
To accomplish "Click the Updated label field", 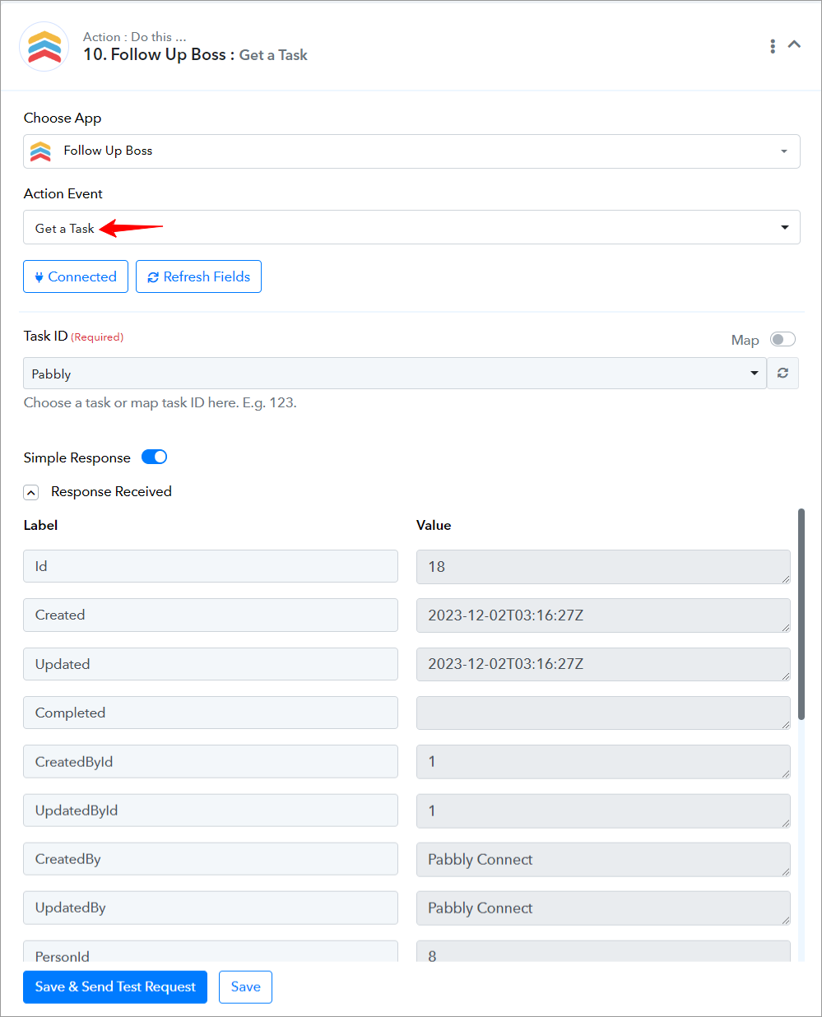I will (x=211, y=664).
